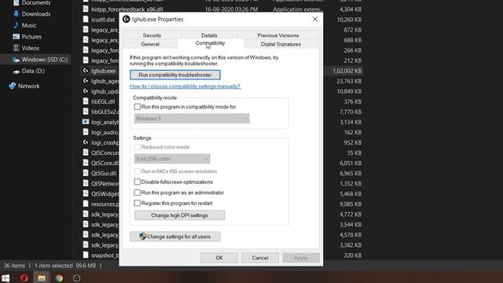The image size is (503, 283).
Task: Select the hidpp_forcefeedback_x86.dll file
Action: [127, 9]
